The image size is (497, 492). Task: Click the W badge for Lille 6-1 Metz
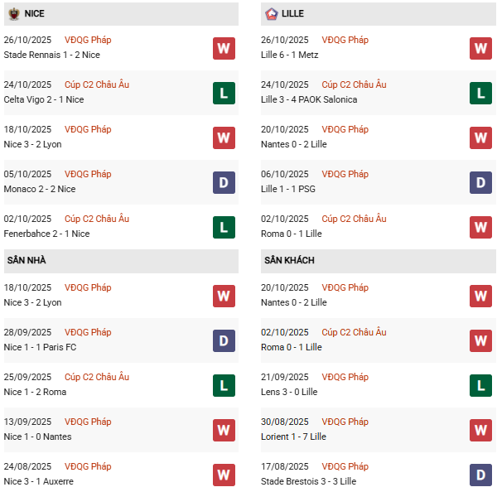click(x=480, y=48)
